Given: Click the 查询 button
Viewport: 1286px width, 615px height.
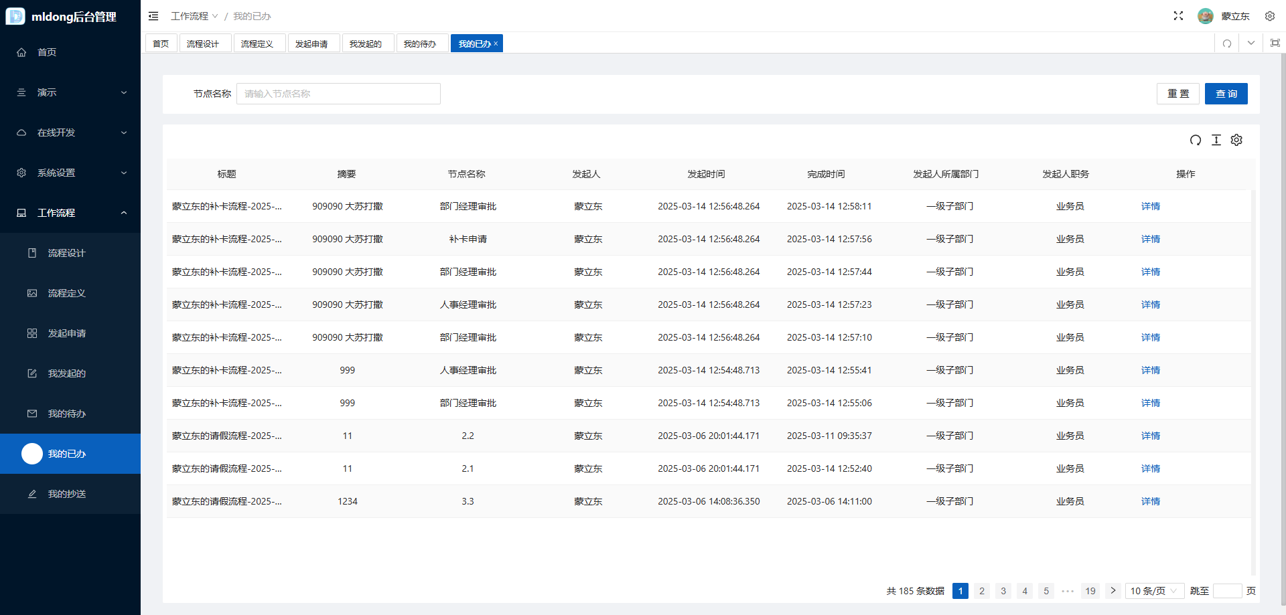Looking at the screenshot, I should coord(1226,94).
